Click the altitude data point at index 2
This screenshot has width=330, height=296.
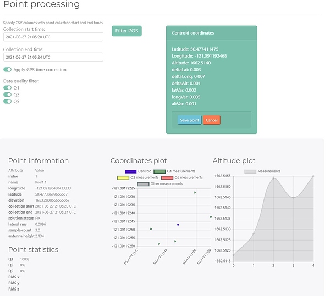click(273, 178)
